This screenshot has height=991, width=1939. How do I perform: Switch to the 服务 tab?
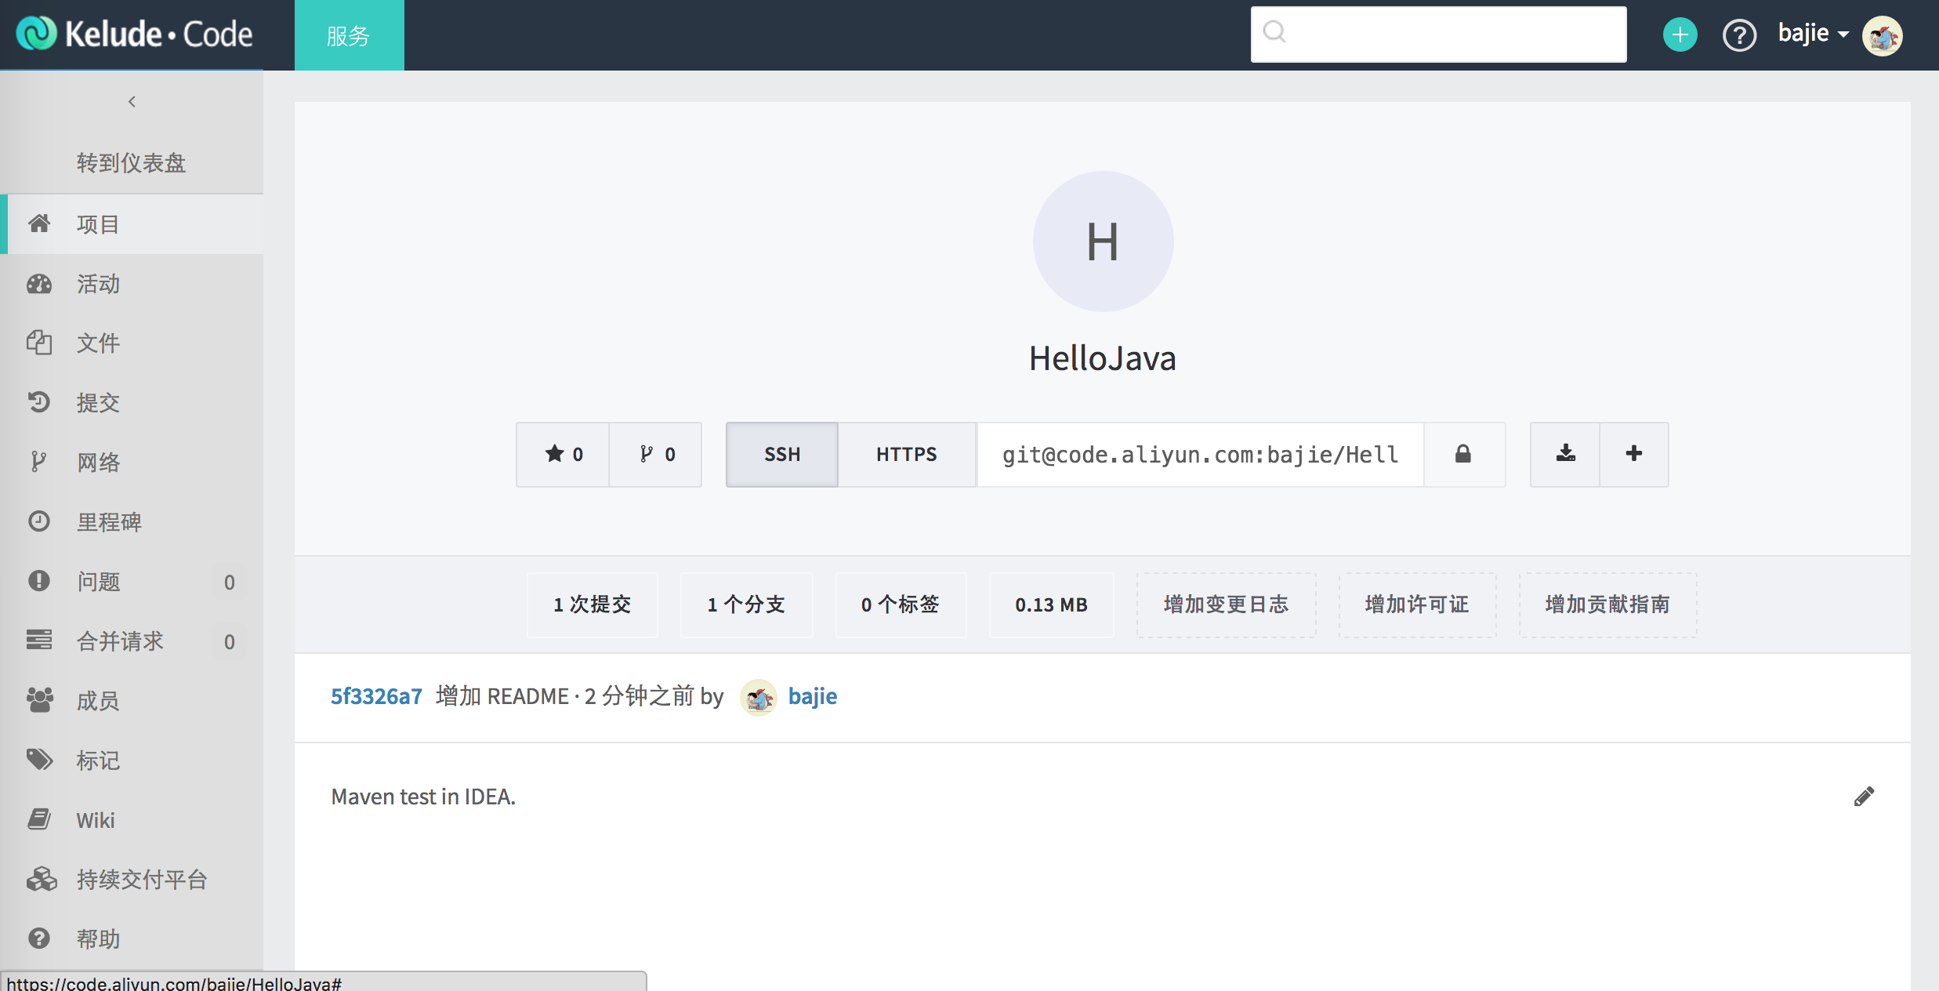[349, 34]
